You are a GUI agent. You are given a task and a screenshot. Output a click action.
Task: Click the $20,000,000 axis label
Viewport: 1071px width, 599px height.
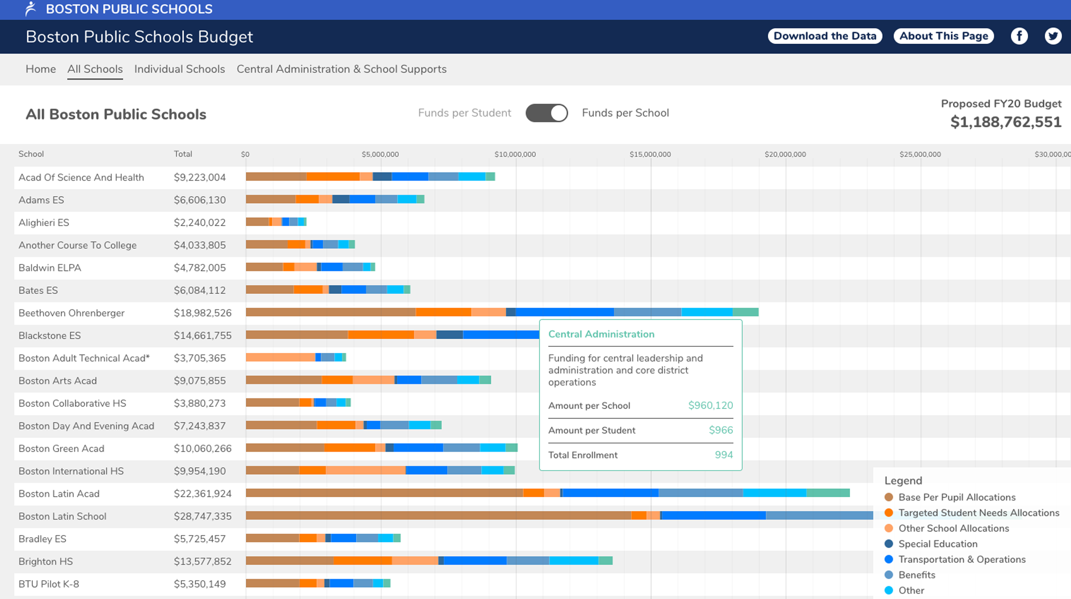[785, 154]
